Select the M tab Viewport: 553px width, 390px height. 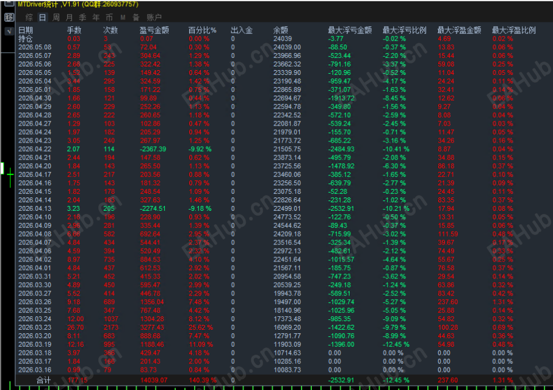(x=123, y=17)
